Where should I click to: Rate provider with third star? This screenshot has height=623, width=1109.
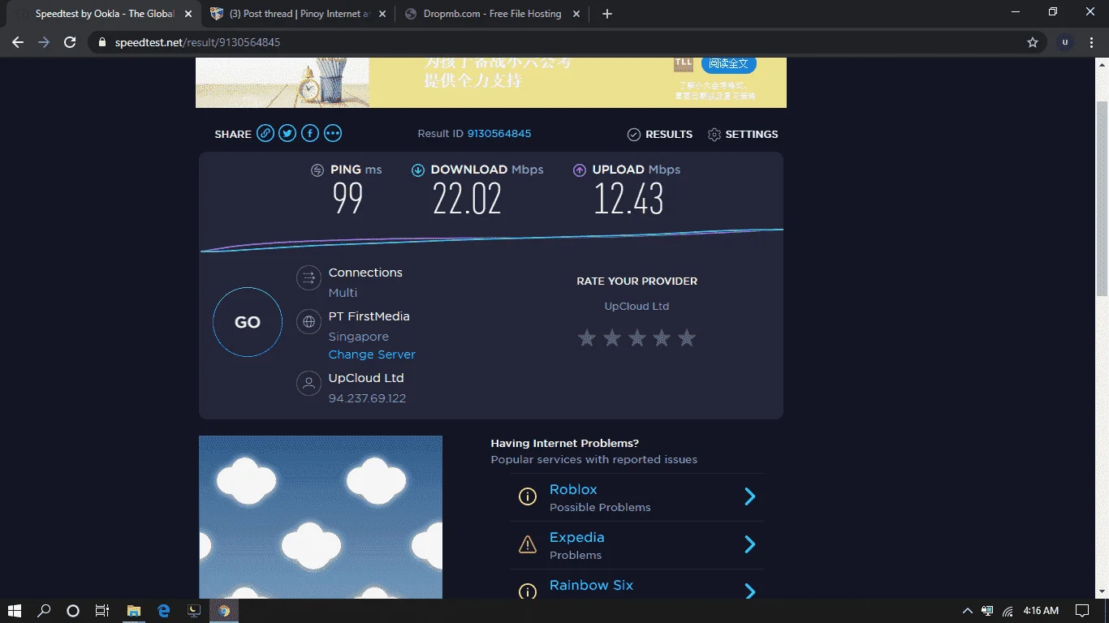coord(637,337)
